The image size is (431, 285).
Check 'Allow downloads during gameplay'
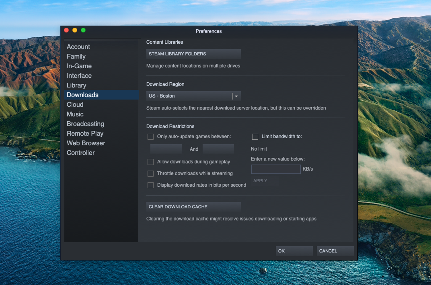click(x=151, y=162)
